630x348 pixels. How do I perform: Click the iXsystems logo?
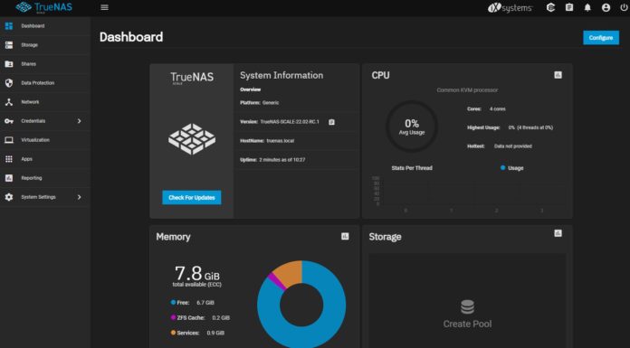tap(510, 7)
